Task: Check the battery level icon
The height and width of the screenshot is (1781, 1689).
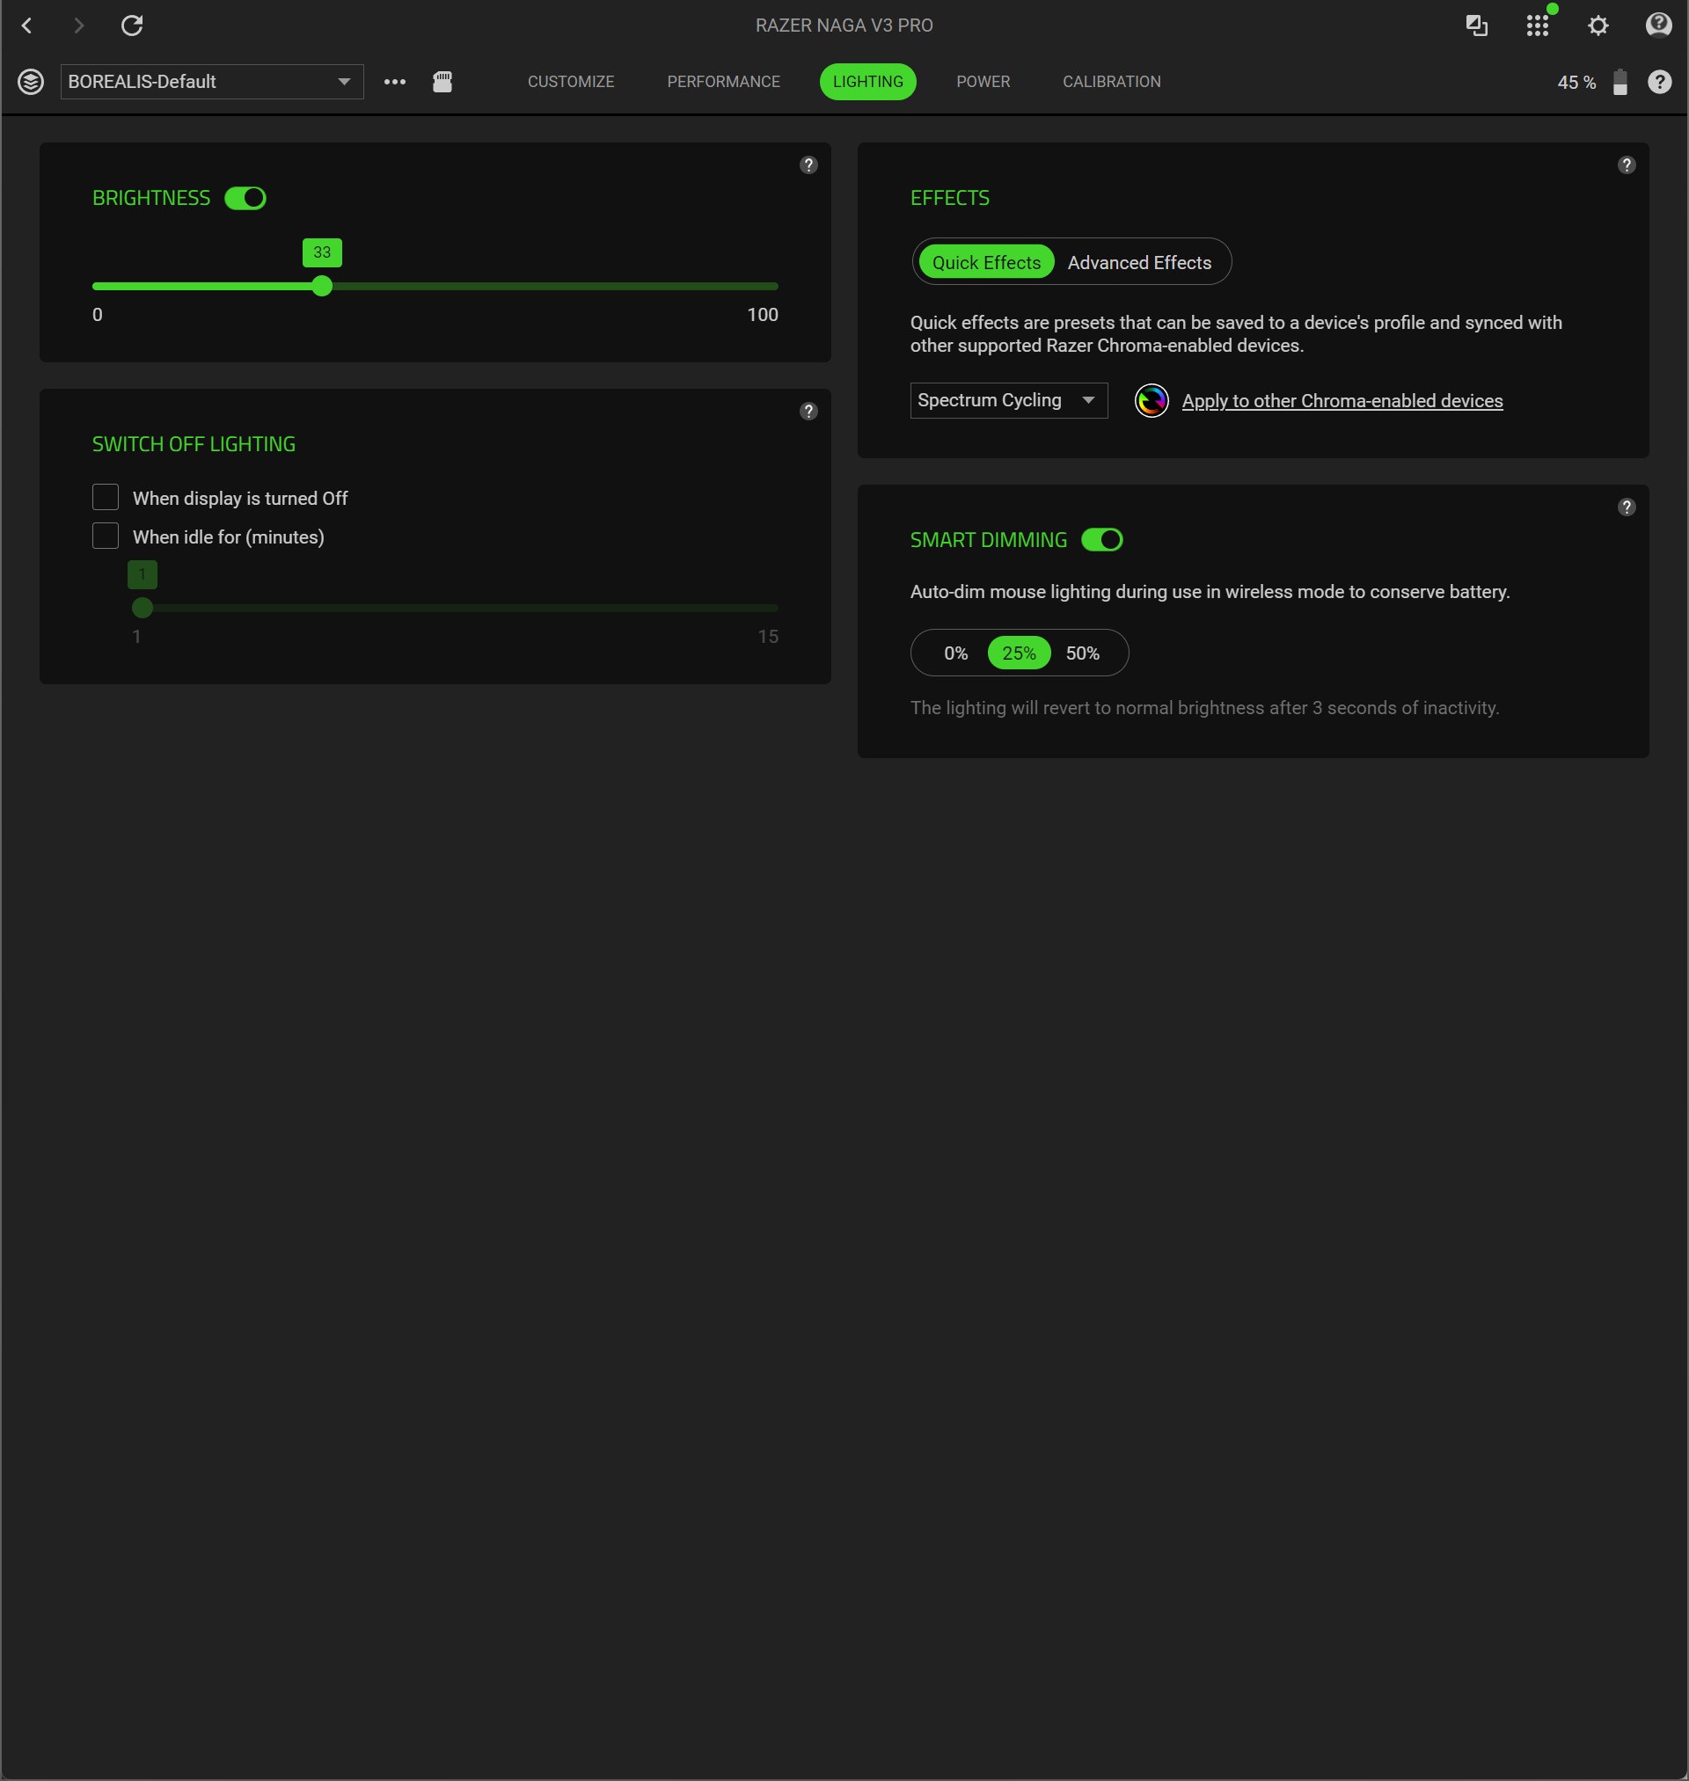Action: point(1620,82)
